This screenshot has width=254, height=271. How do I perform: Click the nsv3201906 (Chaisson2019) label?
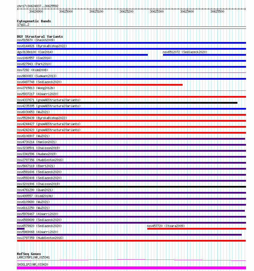tap(39, 184)
